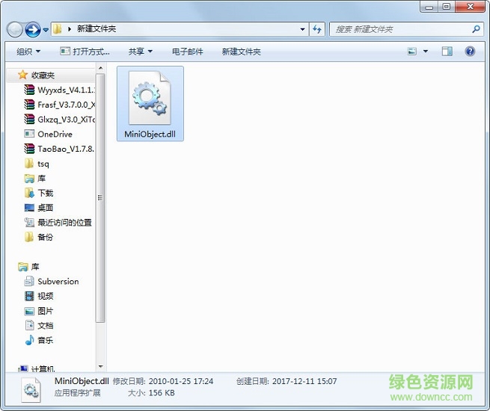
Task: Click the folder icon in address bar
Action: click(x=58, y=29)
